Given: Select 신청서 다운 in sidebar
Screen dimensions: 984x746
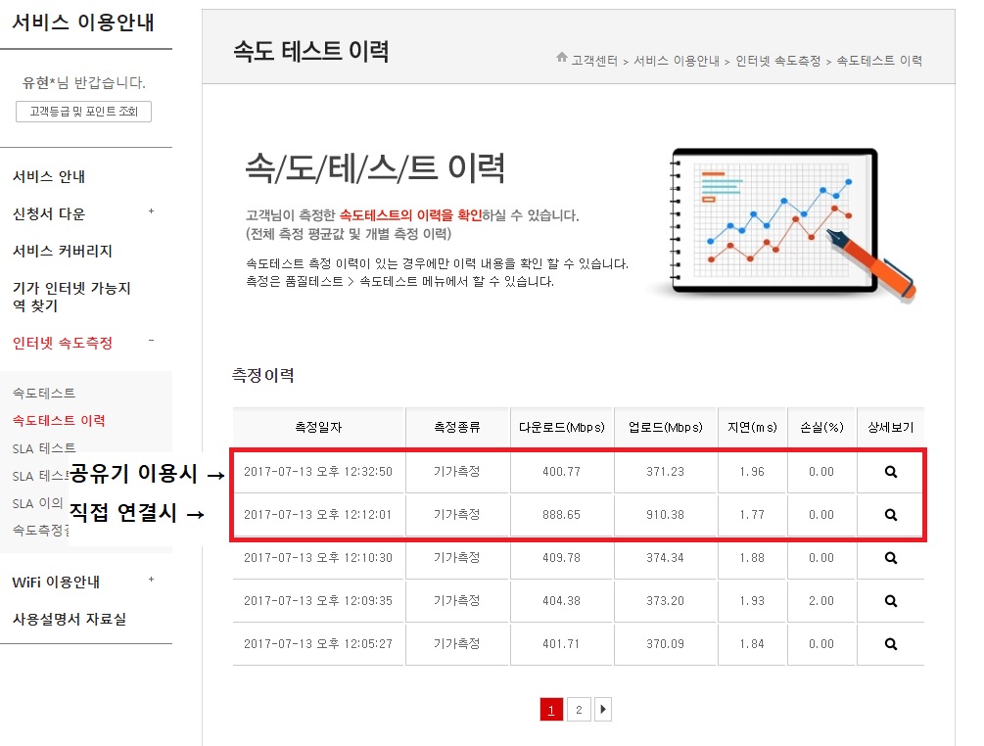Looking at the screenshot, I should pos(49,214).
